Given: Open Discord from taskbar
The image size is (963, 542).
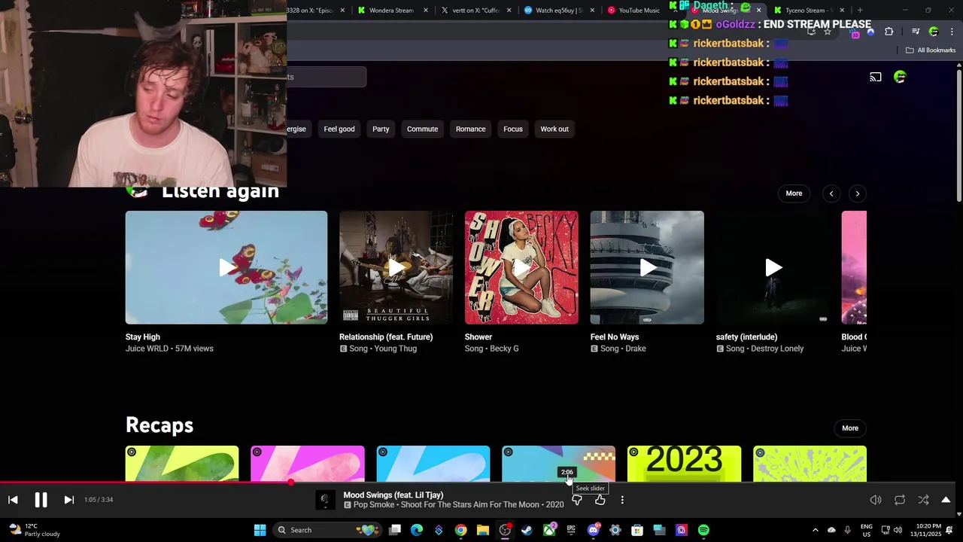Looking at the screenshot, I should click(593, 530).
